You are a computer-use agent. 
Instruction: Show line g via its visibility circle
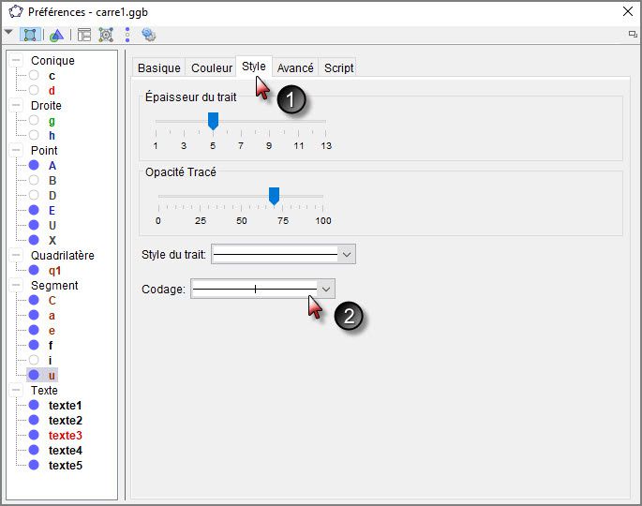[x=34, y=120]
